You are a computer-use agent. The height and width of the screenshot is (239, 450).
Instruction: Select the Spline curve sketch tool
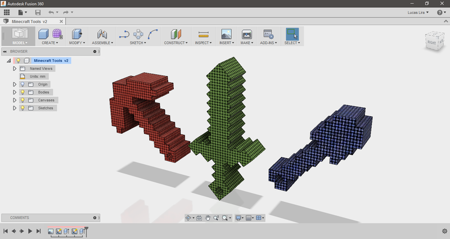pyautogui.click(x=153, y=34)
